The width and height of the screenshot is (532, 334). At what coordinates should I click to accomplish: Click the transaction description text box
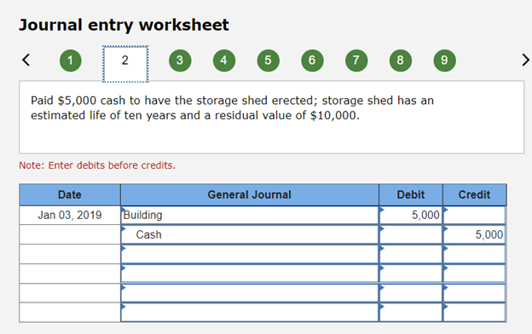271,117
